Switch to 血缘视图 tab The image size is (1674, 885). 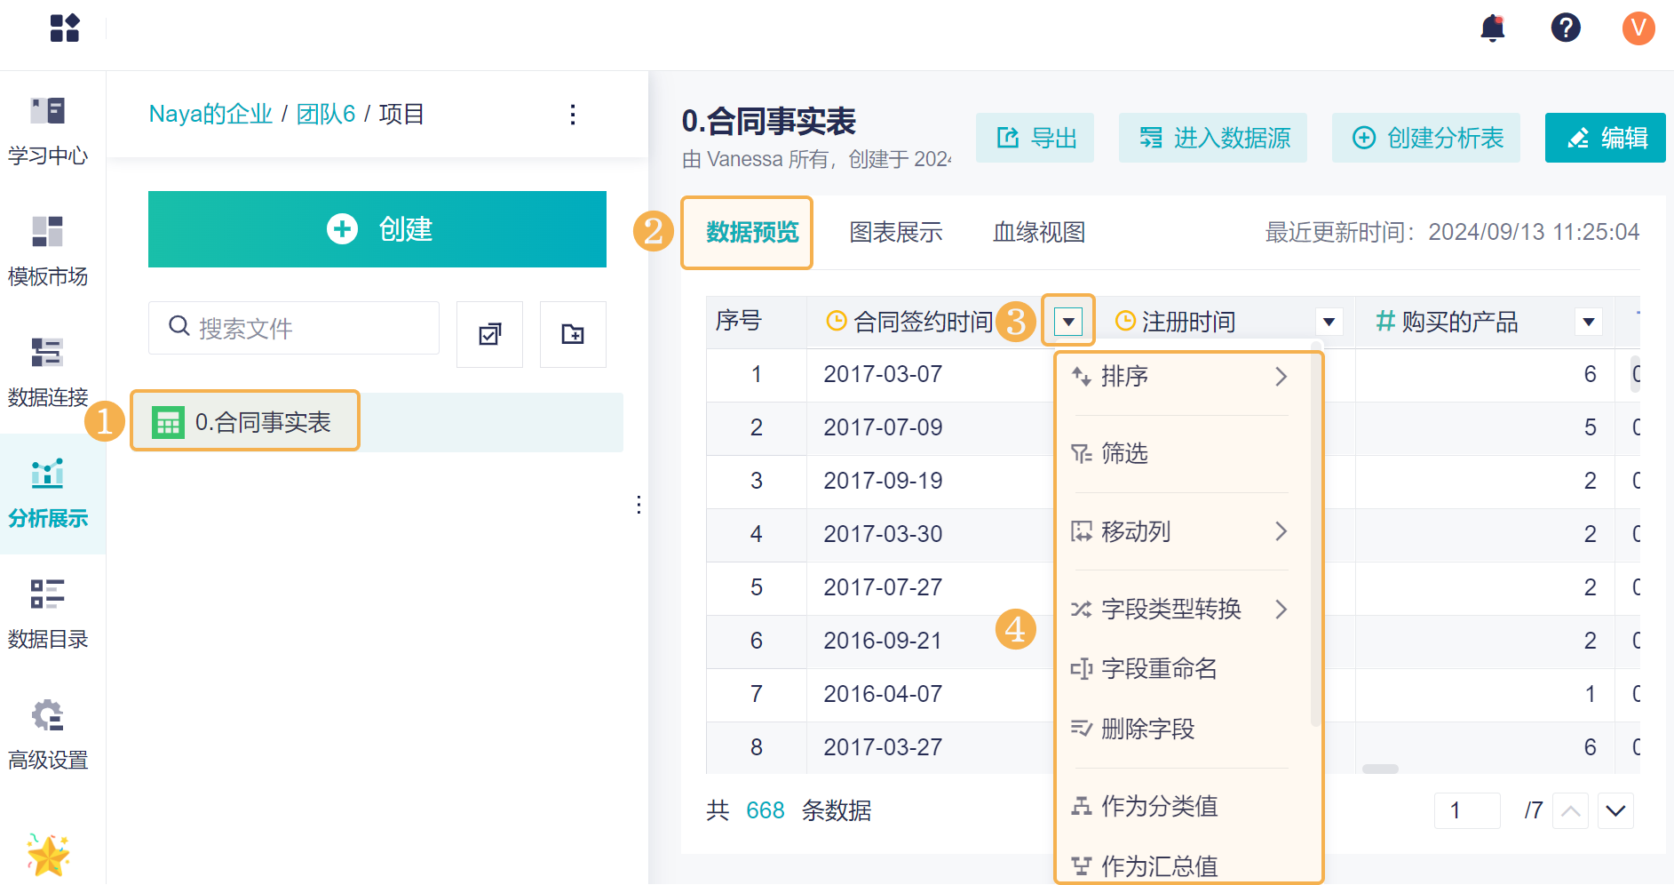click(1039, 232)
